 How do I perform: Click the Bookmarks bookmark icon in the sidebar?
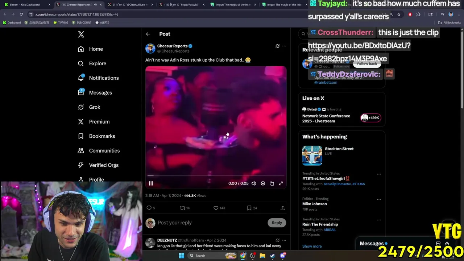(81, 136)
